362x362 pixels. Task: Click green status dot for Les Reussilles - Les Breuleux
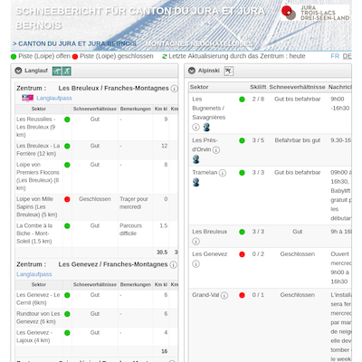67,119
